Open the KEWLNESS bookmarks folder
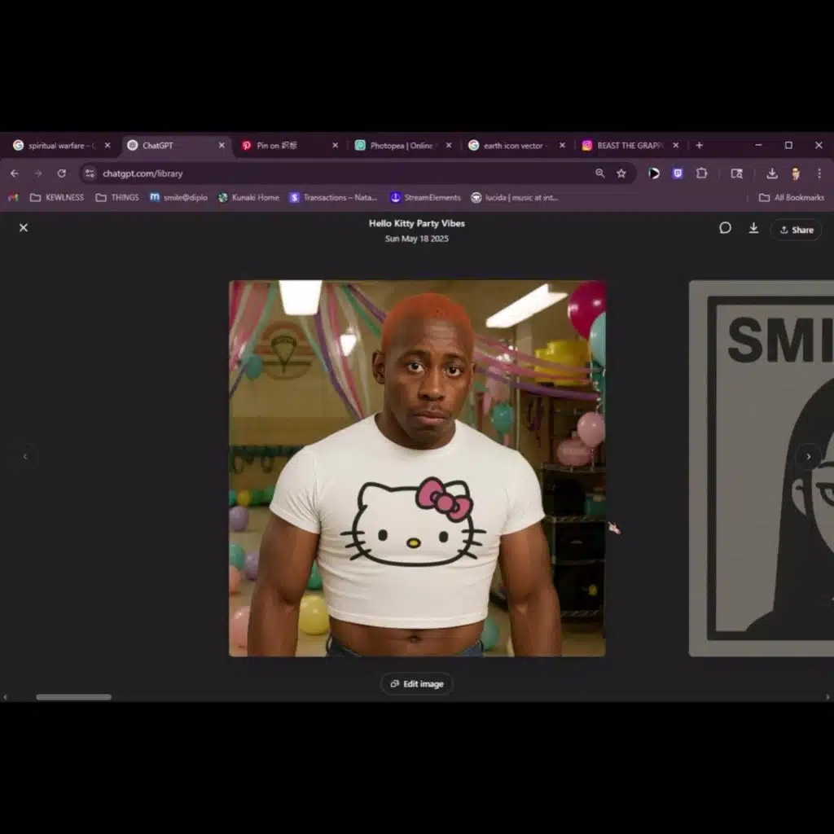The height and width of the screenshot is (834, 834). (57, 197)
